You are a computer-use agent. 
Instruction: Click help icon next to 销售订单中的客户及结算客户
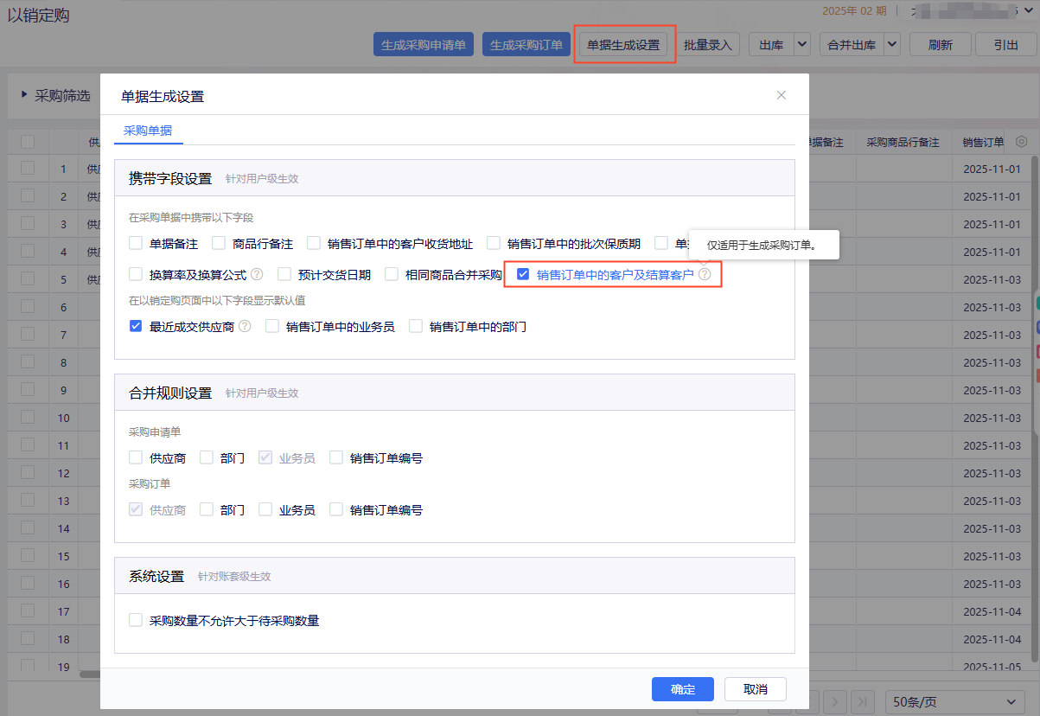click(705, 275)
